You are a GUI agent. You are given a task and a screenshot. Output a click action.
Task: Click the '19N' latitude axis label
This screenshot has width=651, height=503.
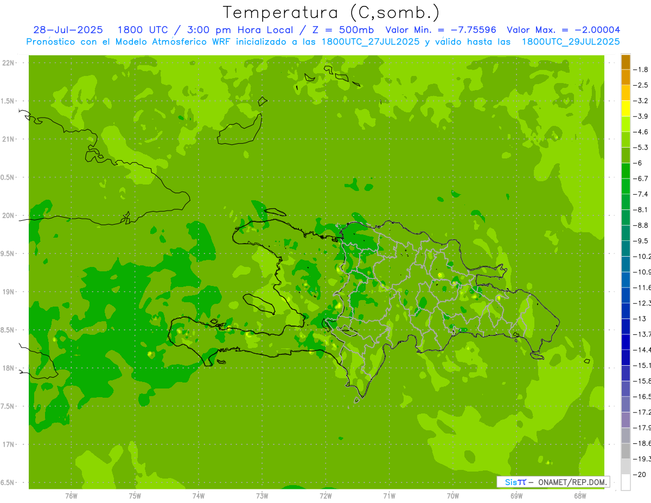pyautogui.click(x=9, y=291)
